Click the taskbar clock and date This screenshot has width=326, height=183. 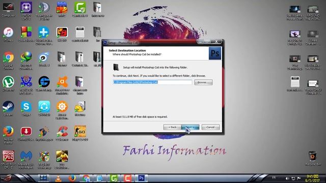pyautogui.click(x=312, y=178)
